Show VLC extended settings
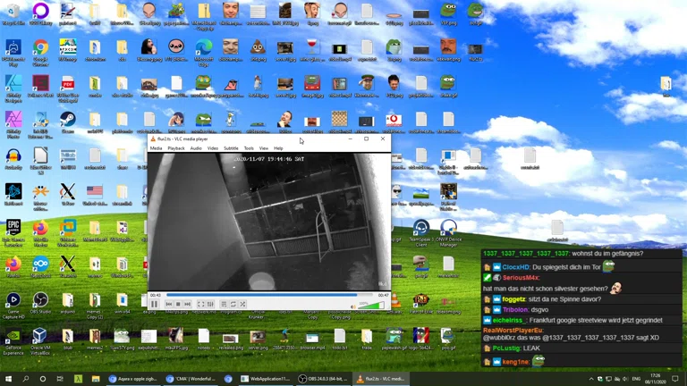 pyautogui.click(x=210, y=304)
